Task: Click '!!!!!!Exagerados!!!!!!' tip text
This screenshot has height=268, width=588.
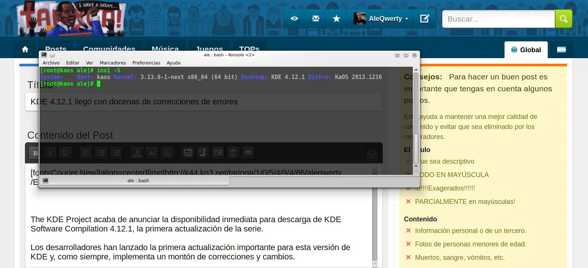Action: click(445, 188)
